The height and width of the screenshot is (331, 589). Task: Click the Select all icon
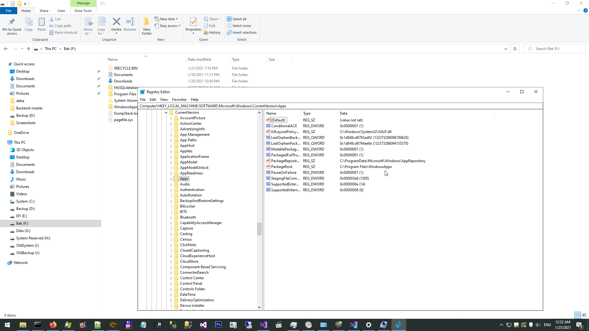coord(229,19)
